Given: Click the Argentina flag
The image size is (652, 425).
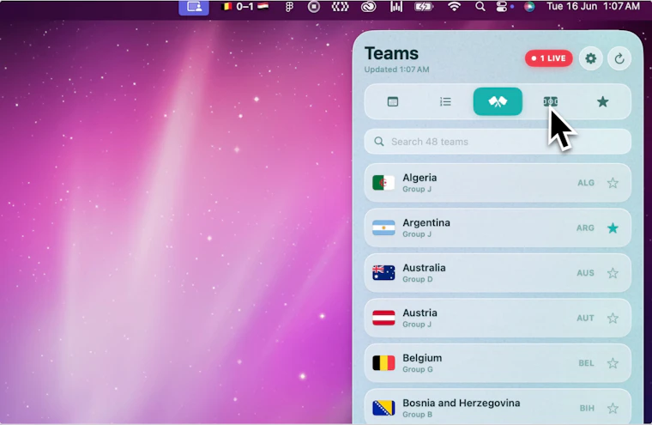Looking at the screenshot, I should point(383,228).
